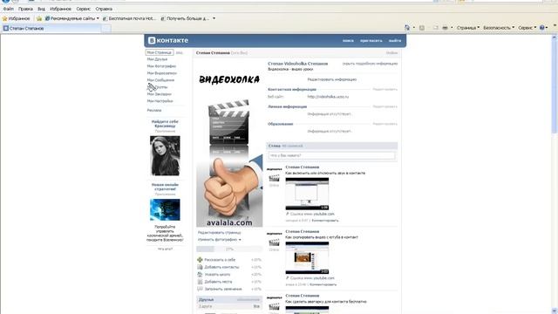Viewport: 558px width, 314px height.
Task: Click выйти to log out
Action: coord(395,41)
